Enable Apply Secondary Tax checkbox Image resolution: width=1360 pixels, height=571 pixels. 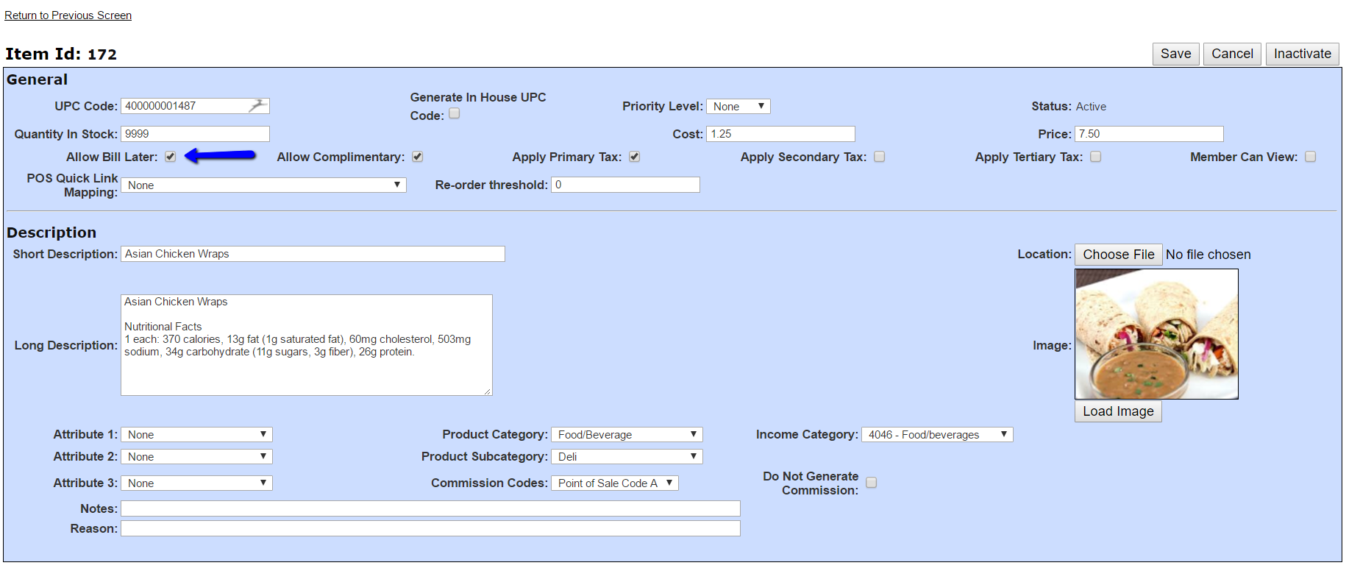[879, 157]
